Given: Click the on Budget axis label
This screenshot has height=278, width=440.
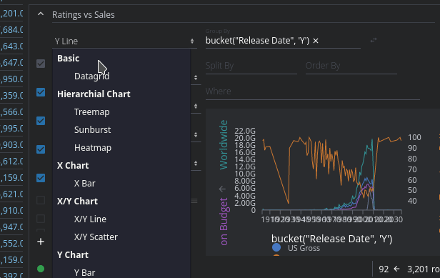Looking at the screenshot, I should pos(224,222).
